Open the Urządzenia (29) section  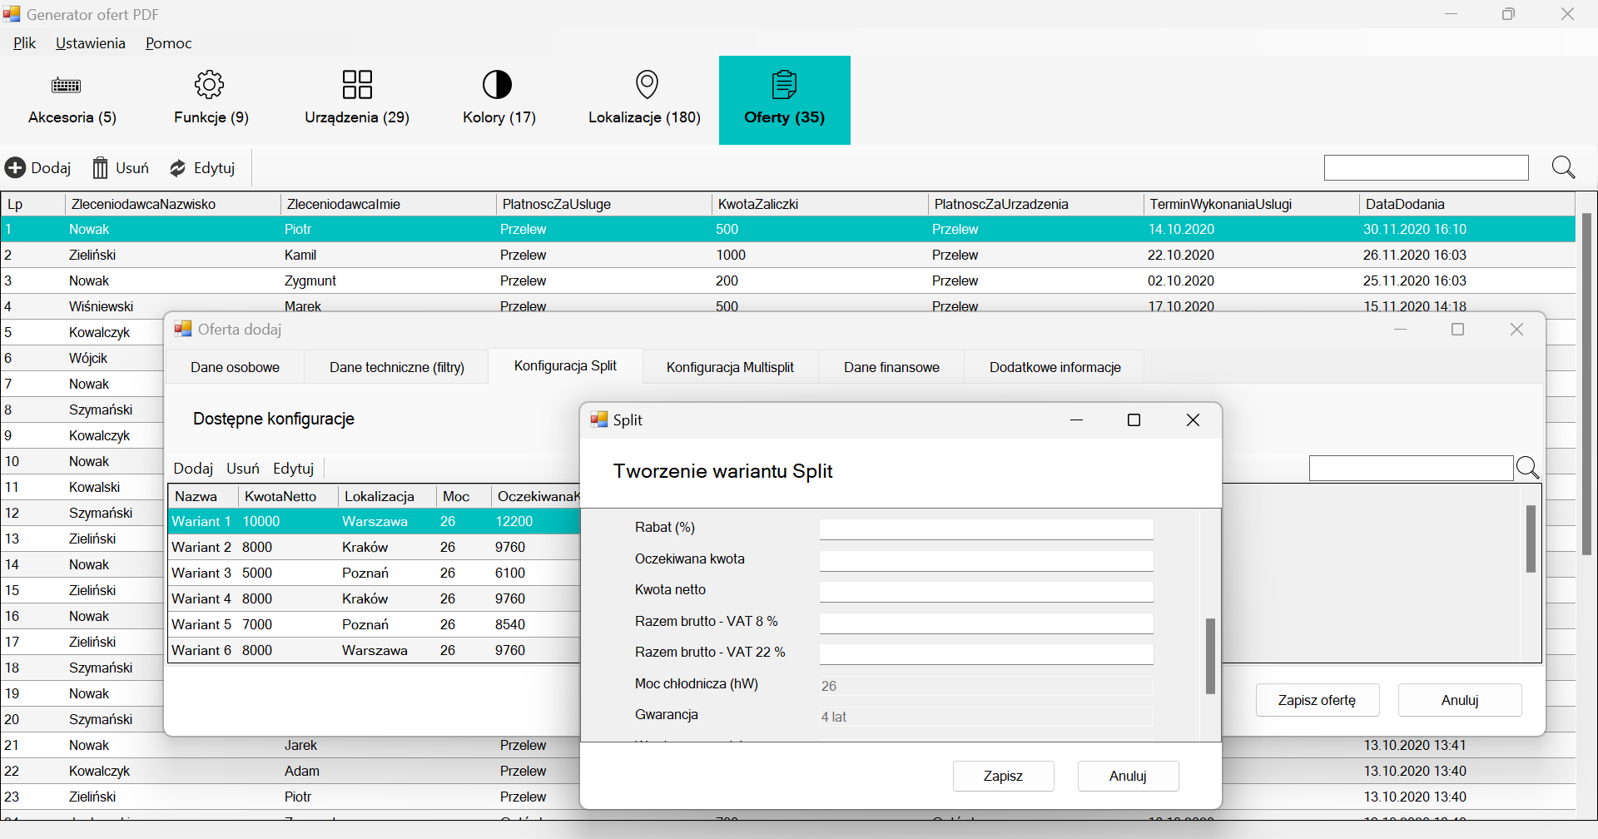pyautogui.click(x=357, y=100)
